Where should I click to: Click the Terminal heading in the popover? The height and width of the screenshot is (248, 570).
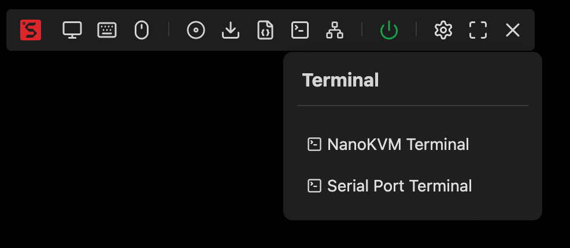[x=340, y=80]
